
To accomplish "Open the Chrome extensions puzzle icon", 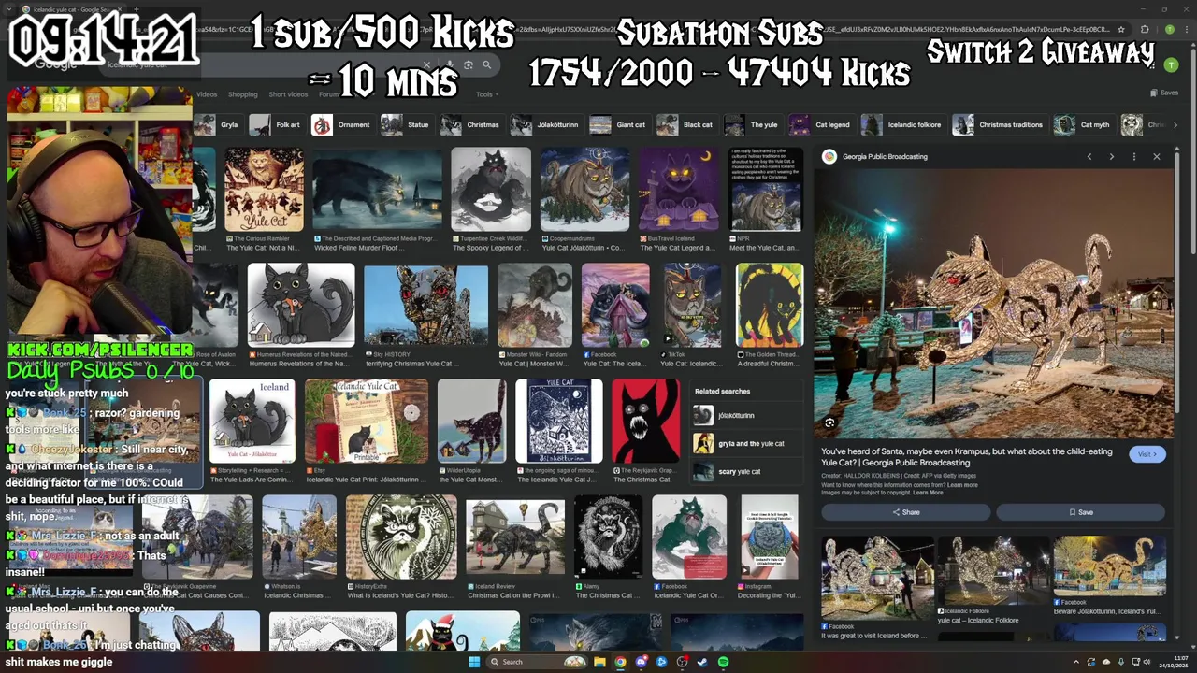I will point(1145,29).
